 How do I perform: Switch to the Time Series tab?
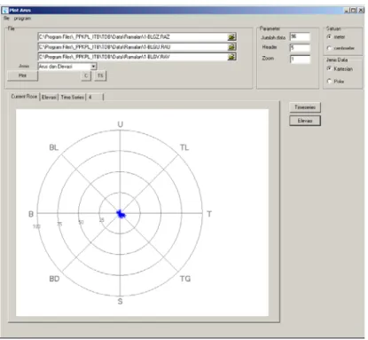[x=72, y=97]
